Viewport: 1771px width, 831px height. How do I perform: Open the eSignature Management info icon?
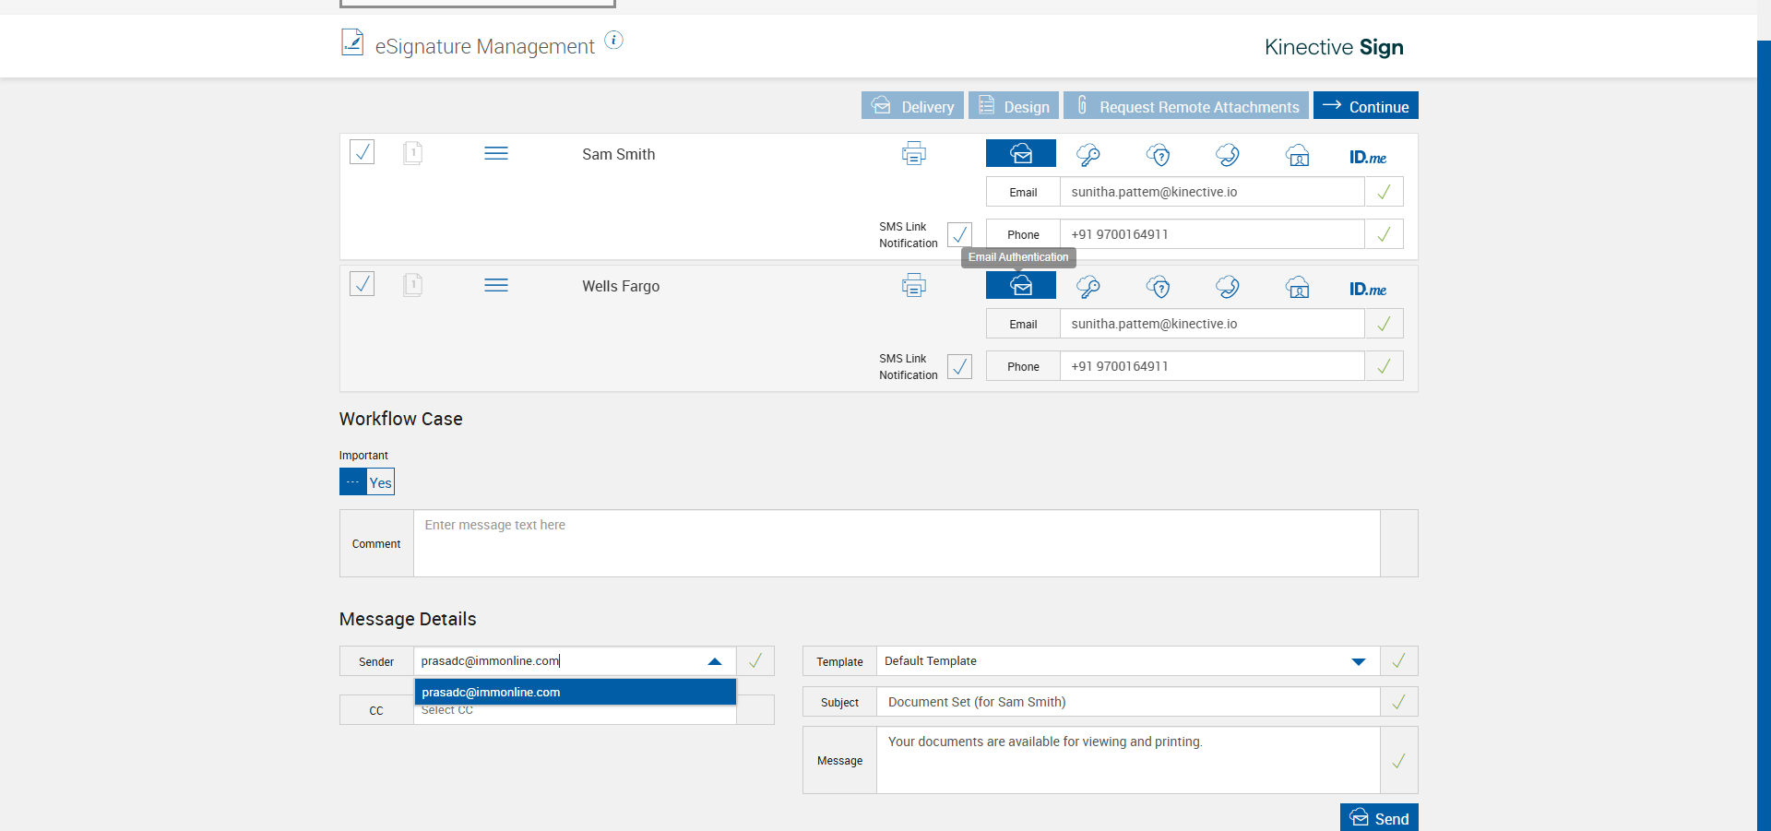click(x=613, y=40)
